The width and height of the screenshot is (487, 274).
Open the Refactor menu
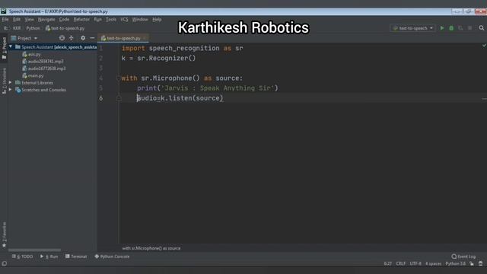[81, 19]
